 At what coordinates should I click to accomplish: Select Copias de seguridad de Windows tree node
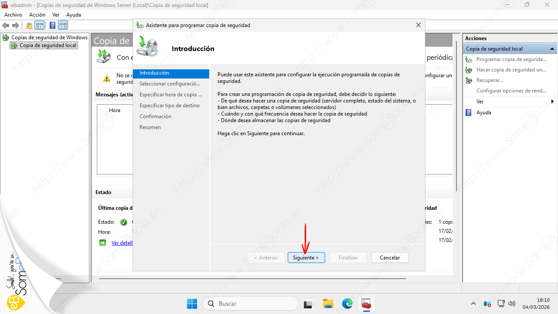pyautogui.click(x=49, y=38)
